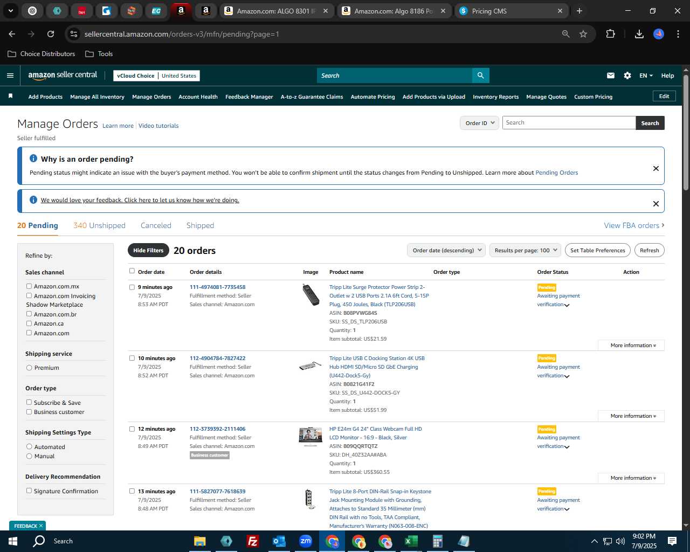This screenshot has width=690, height=552.
Task: Select the Premium shipping service radio
Action: click(x=29, y=368)
